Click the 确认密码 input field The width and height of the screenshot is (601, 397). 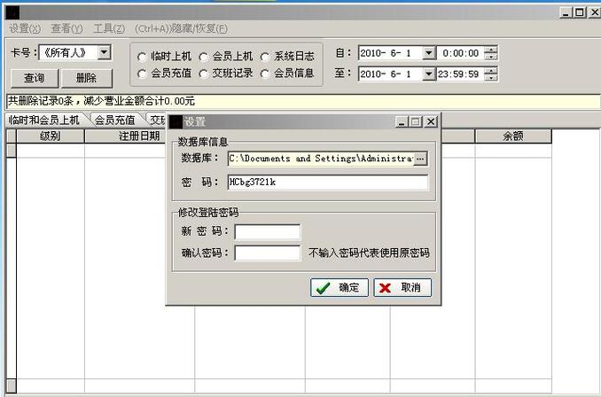pyautogui.click(x=267, y=253)
